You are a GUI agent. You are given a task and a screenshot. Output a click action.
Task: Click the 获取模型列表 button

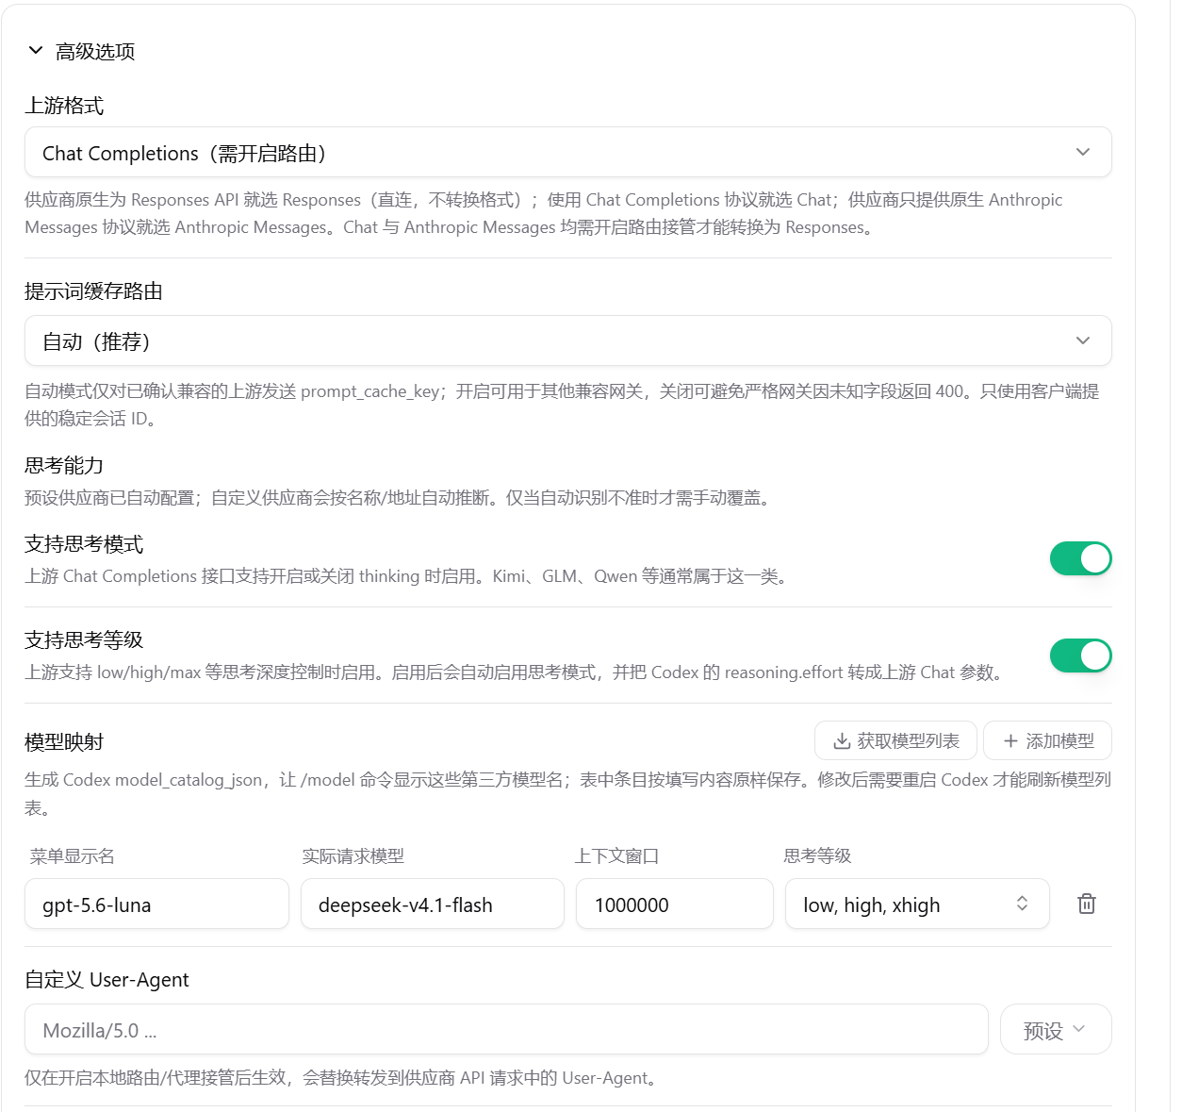(x=895, y=740)
